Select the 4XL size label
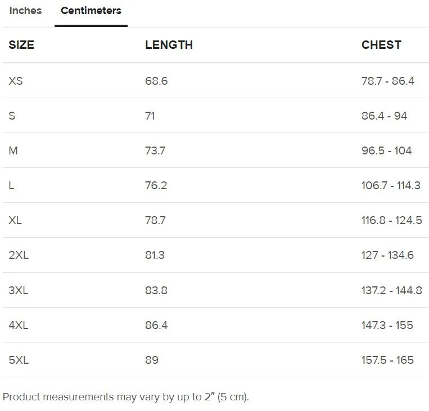Screen dimensions: 429x411 tap(19, 325)
